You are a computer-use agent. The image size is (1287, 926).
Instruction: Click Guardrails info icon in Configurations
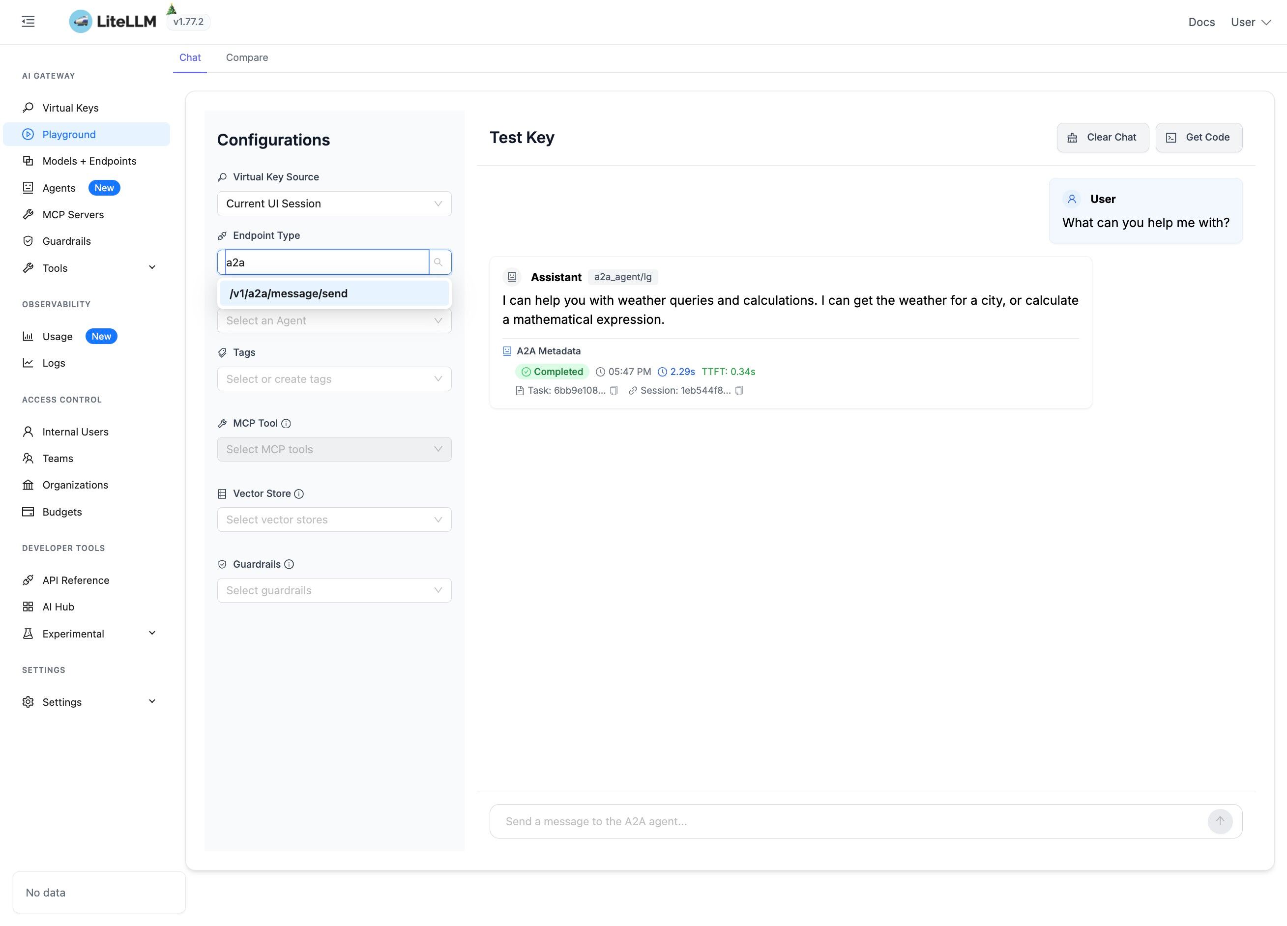289,564
